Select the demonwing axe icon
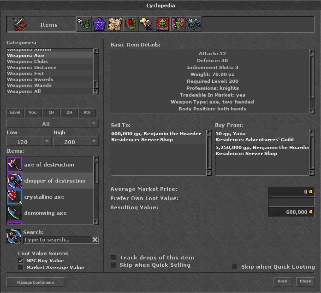 coord(15,213)
